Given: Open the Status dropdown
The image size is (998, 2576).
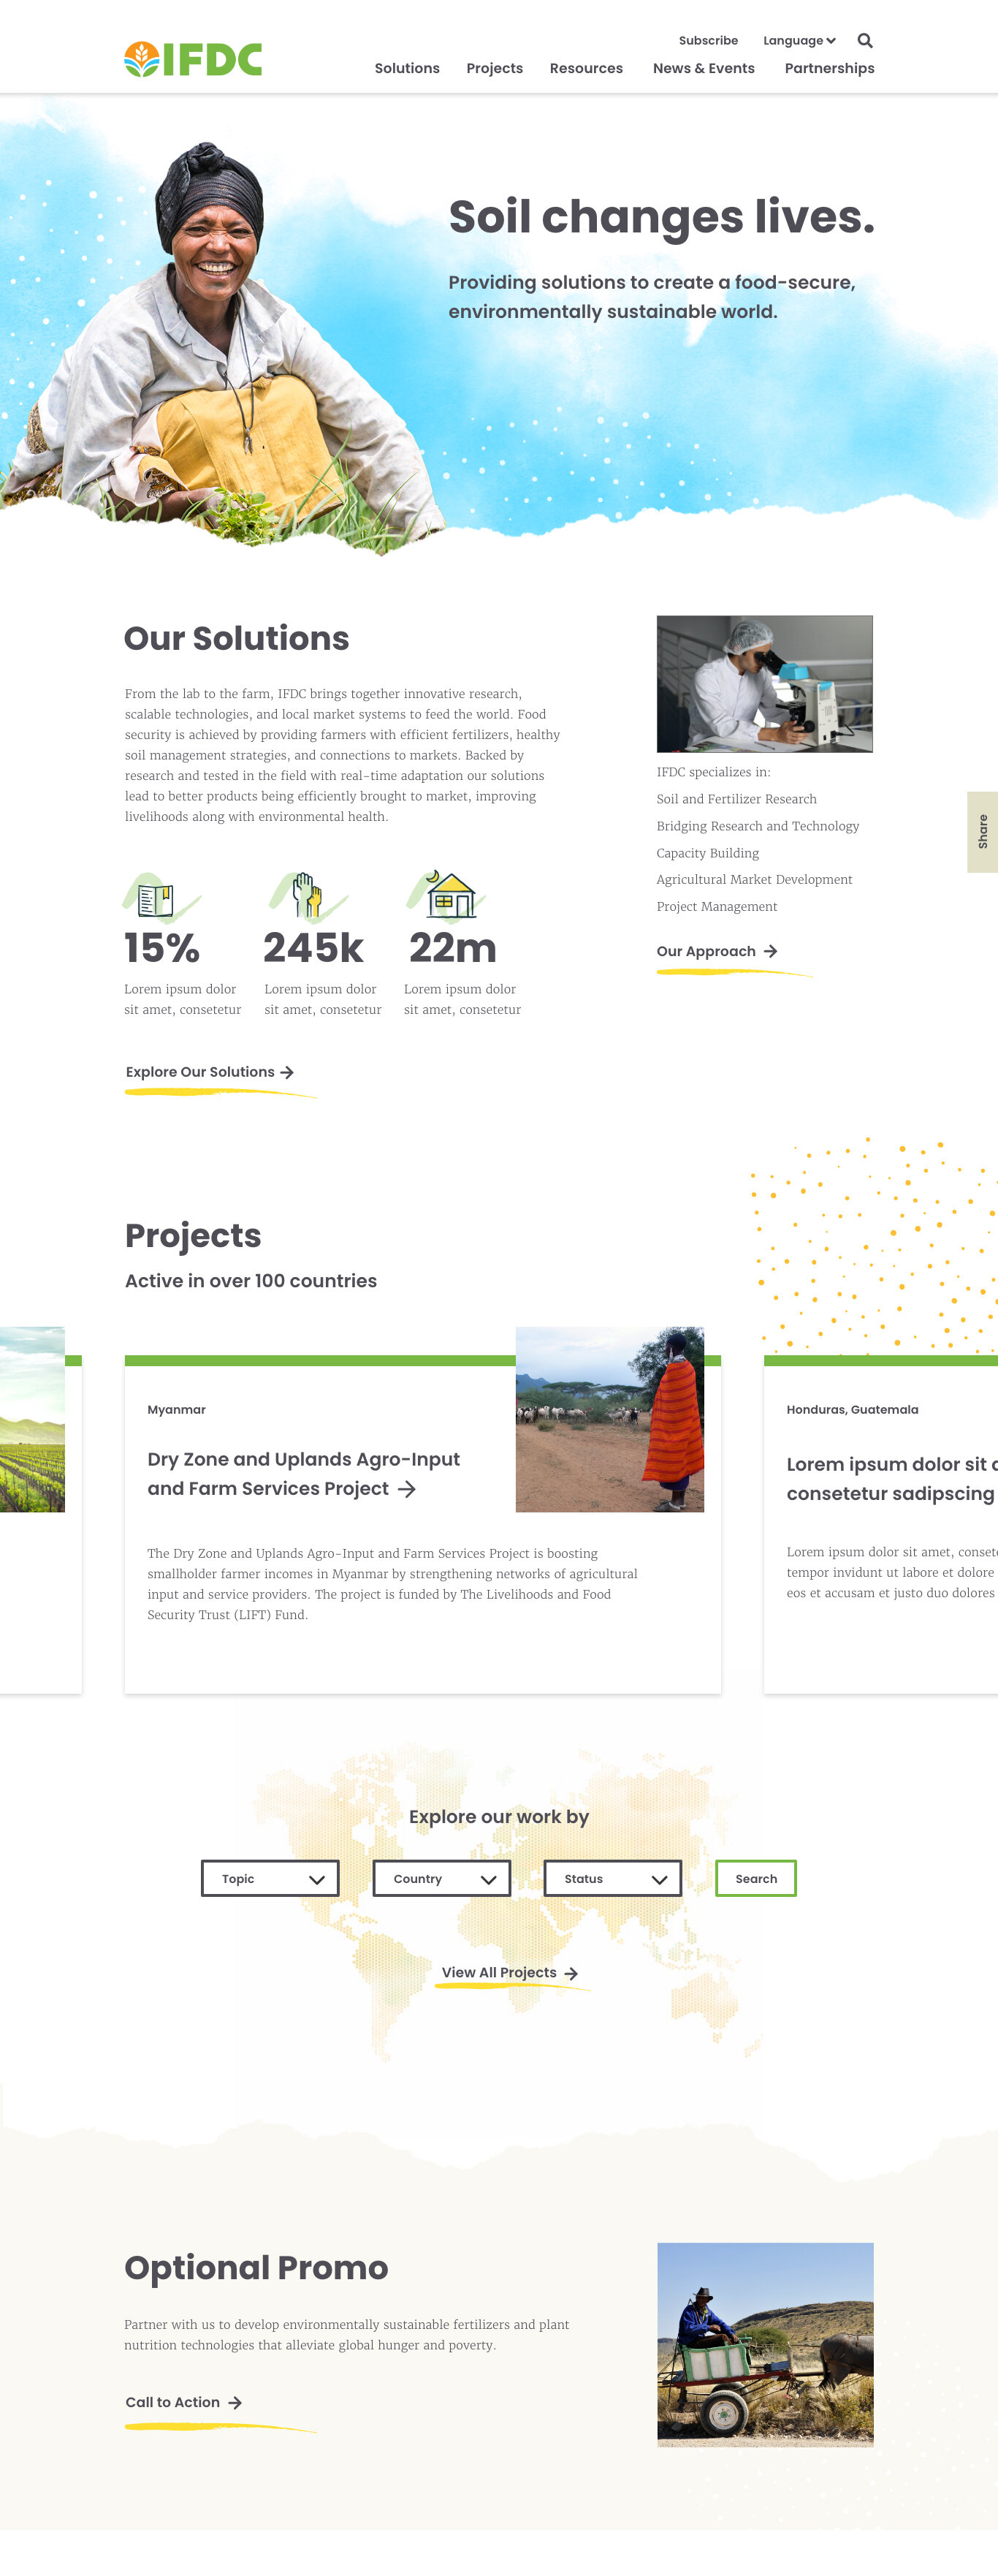Looking at the screenshot, I should coord(612,1878).
